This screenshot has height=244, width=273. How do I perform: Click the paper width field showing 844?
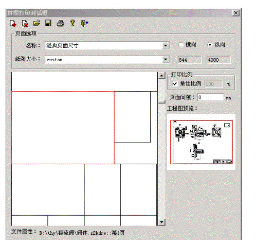coord(190,60)
